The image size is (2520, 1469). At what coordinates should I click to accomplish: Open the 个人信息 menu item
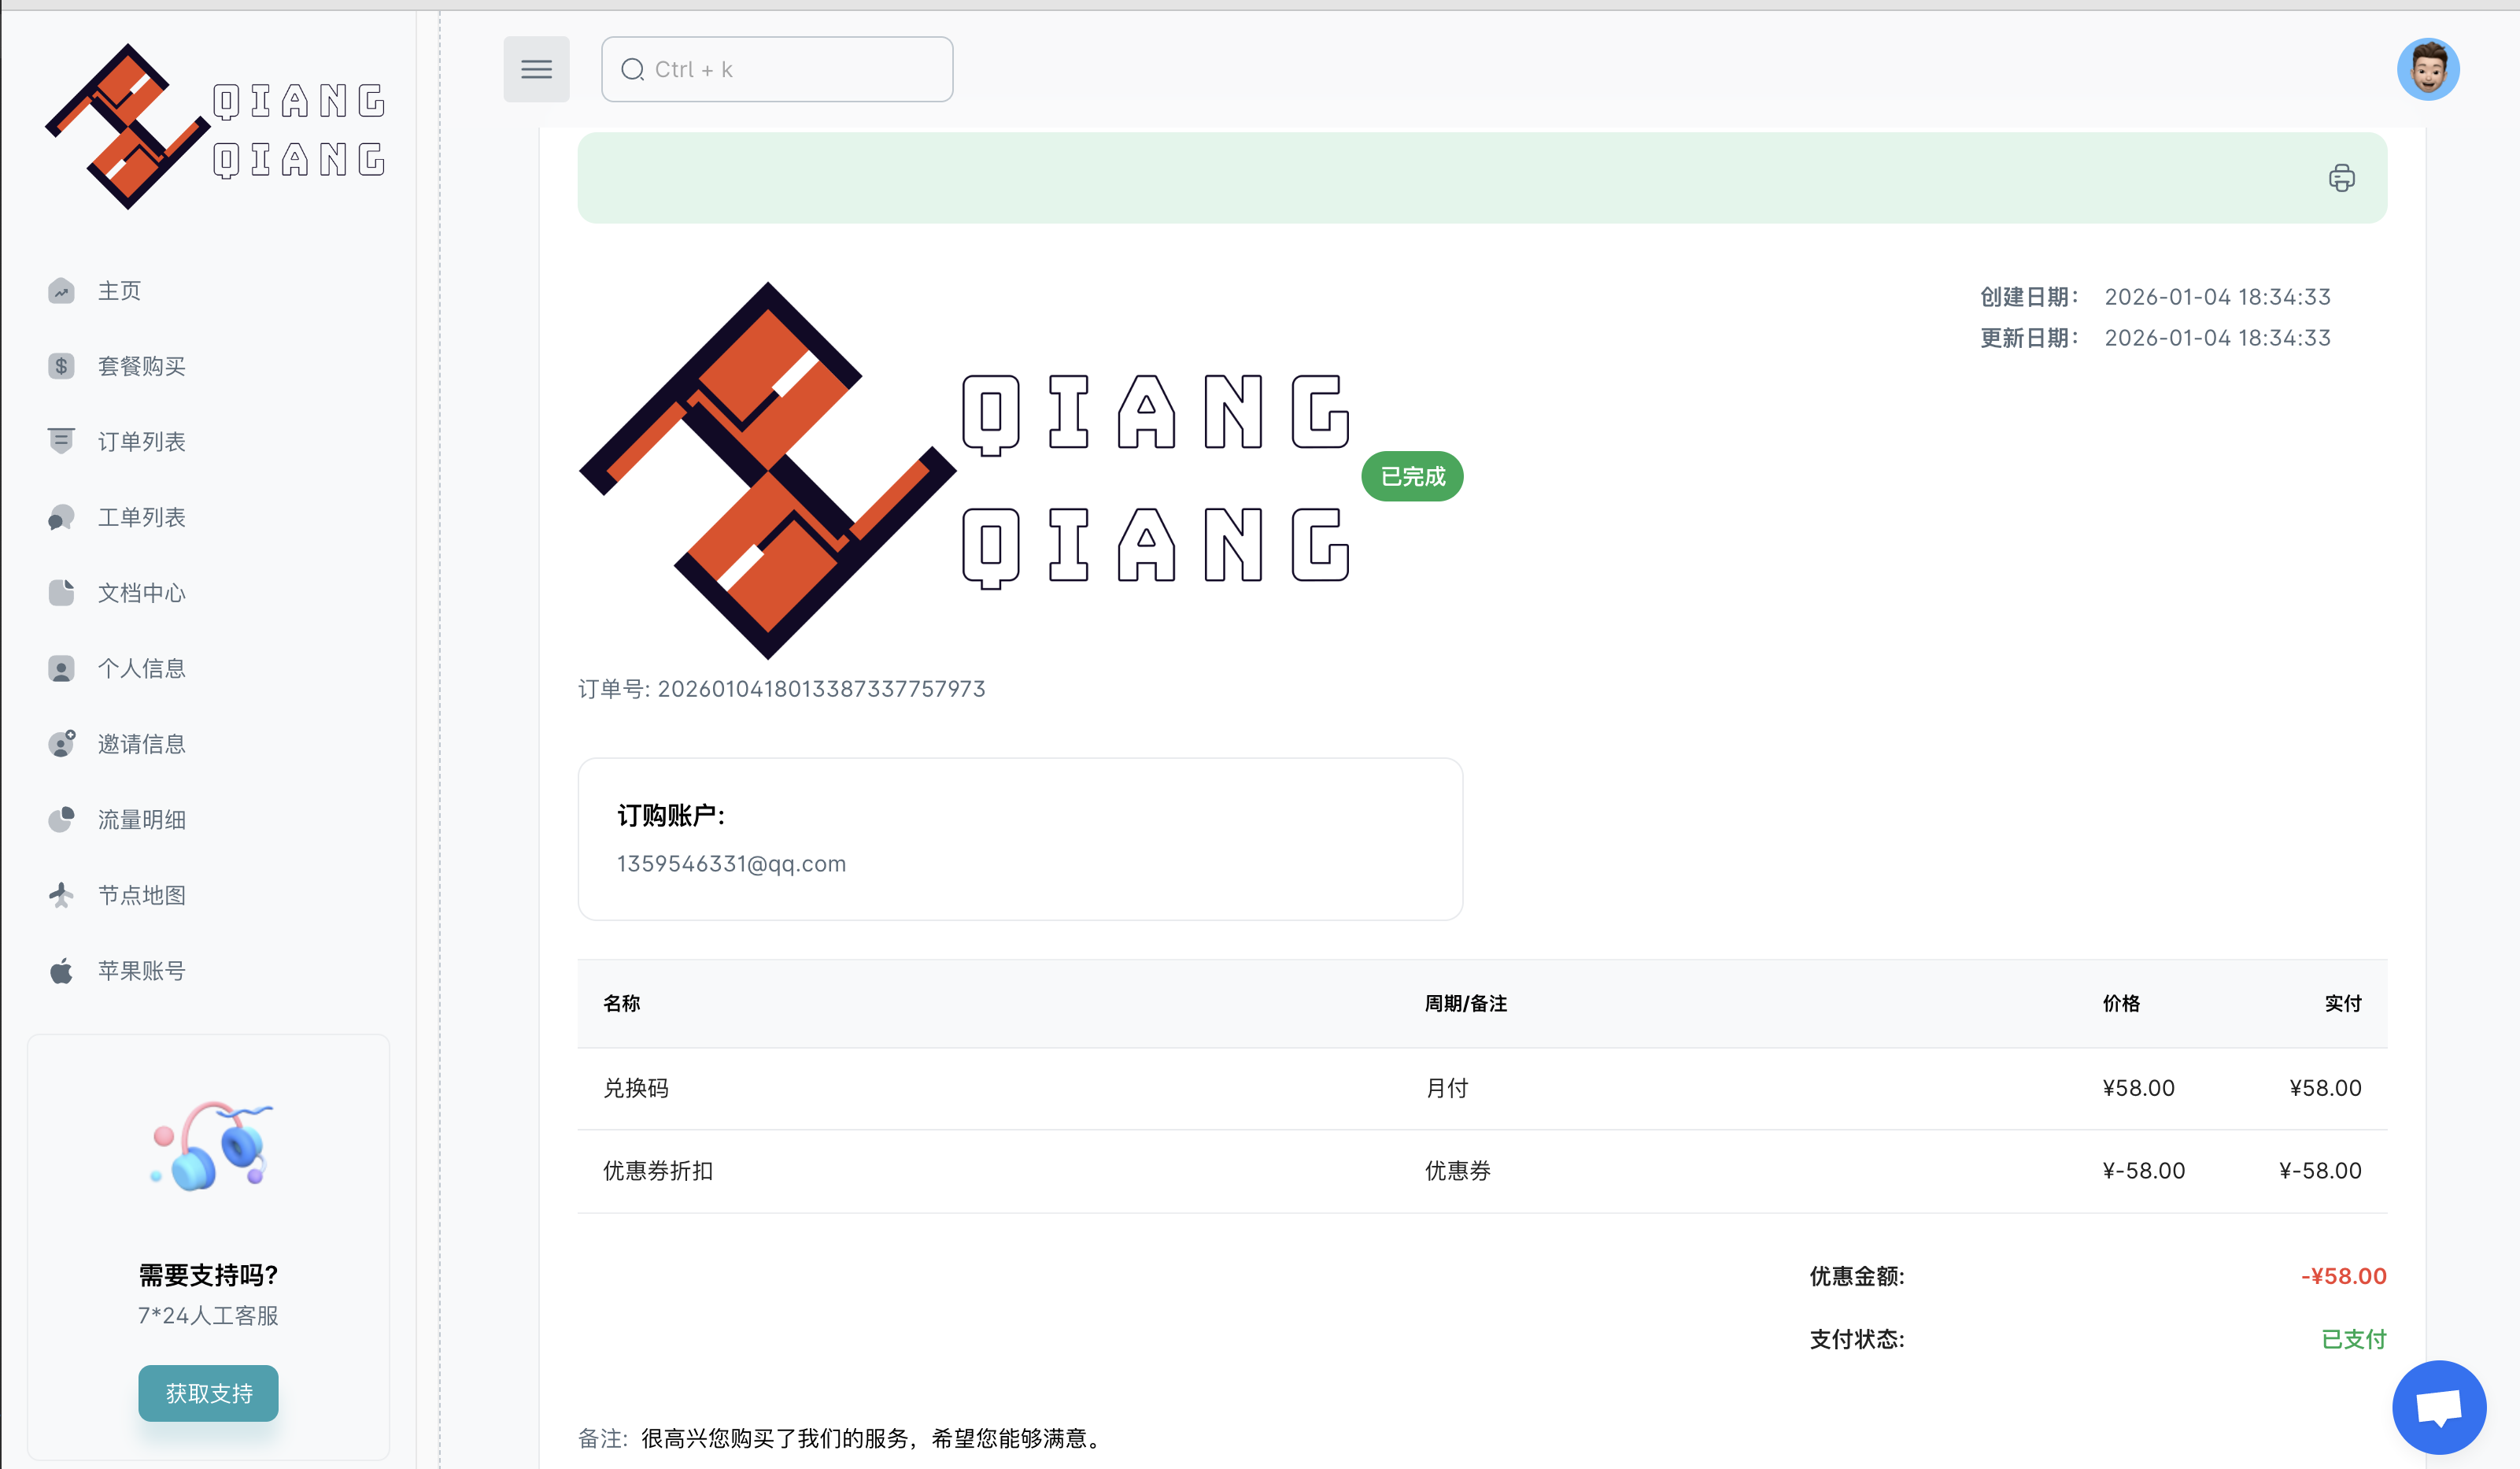pos(142,668)
